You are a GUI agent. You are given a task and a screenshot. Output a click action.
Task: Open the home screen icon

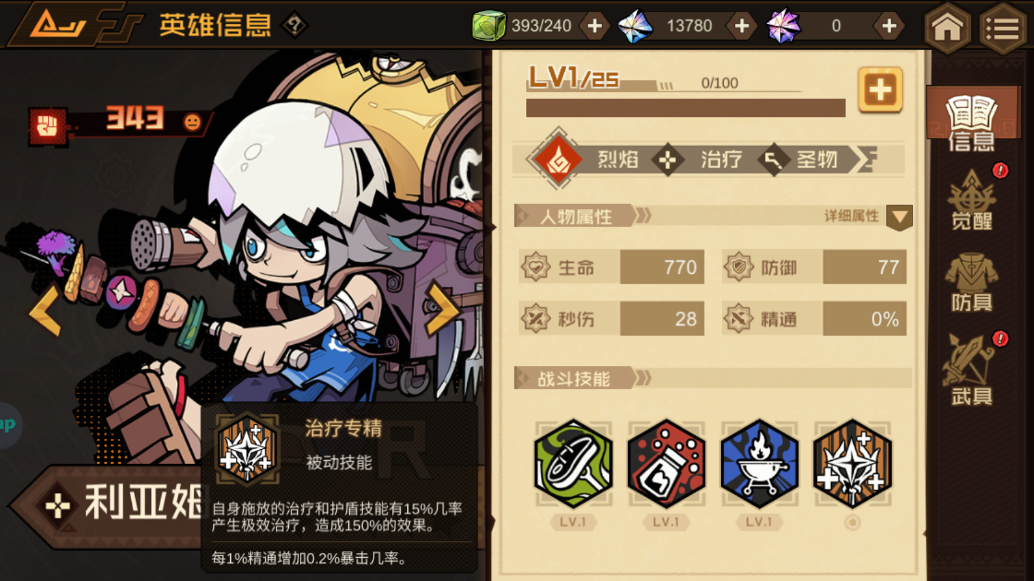[x=947, y=27]
